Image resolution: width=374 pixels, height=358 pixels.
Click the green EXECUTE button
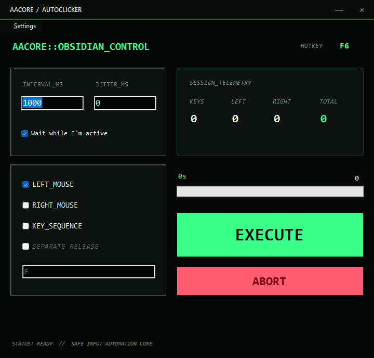pos(270,235)
